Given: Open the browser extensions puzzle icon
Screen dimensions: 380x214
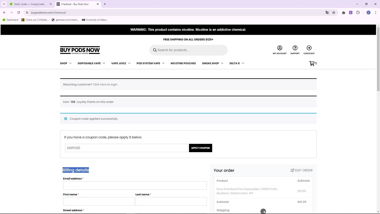Looking at the screenshot, I should (x=358, y=12).
